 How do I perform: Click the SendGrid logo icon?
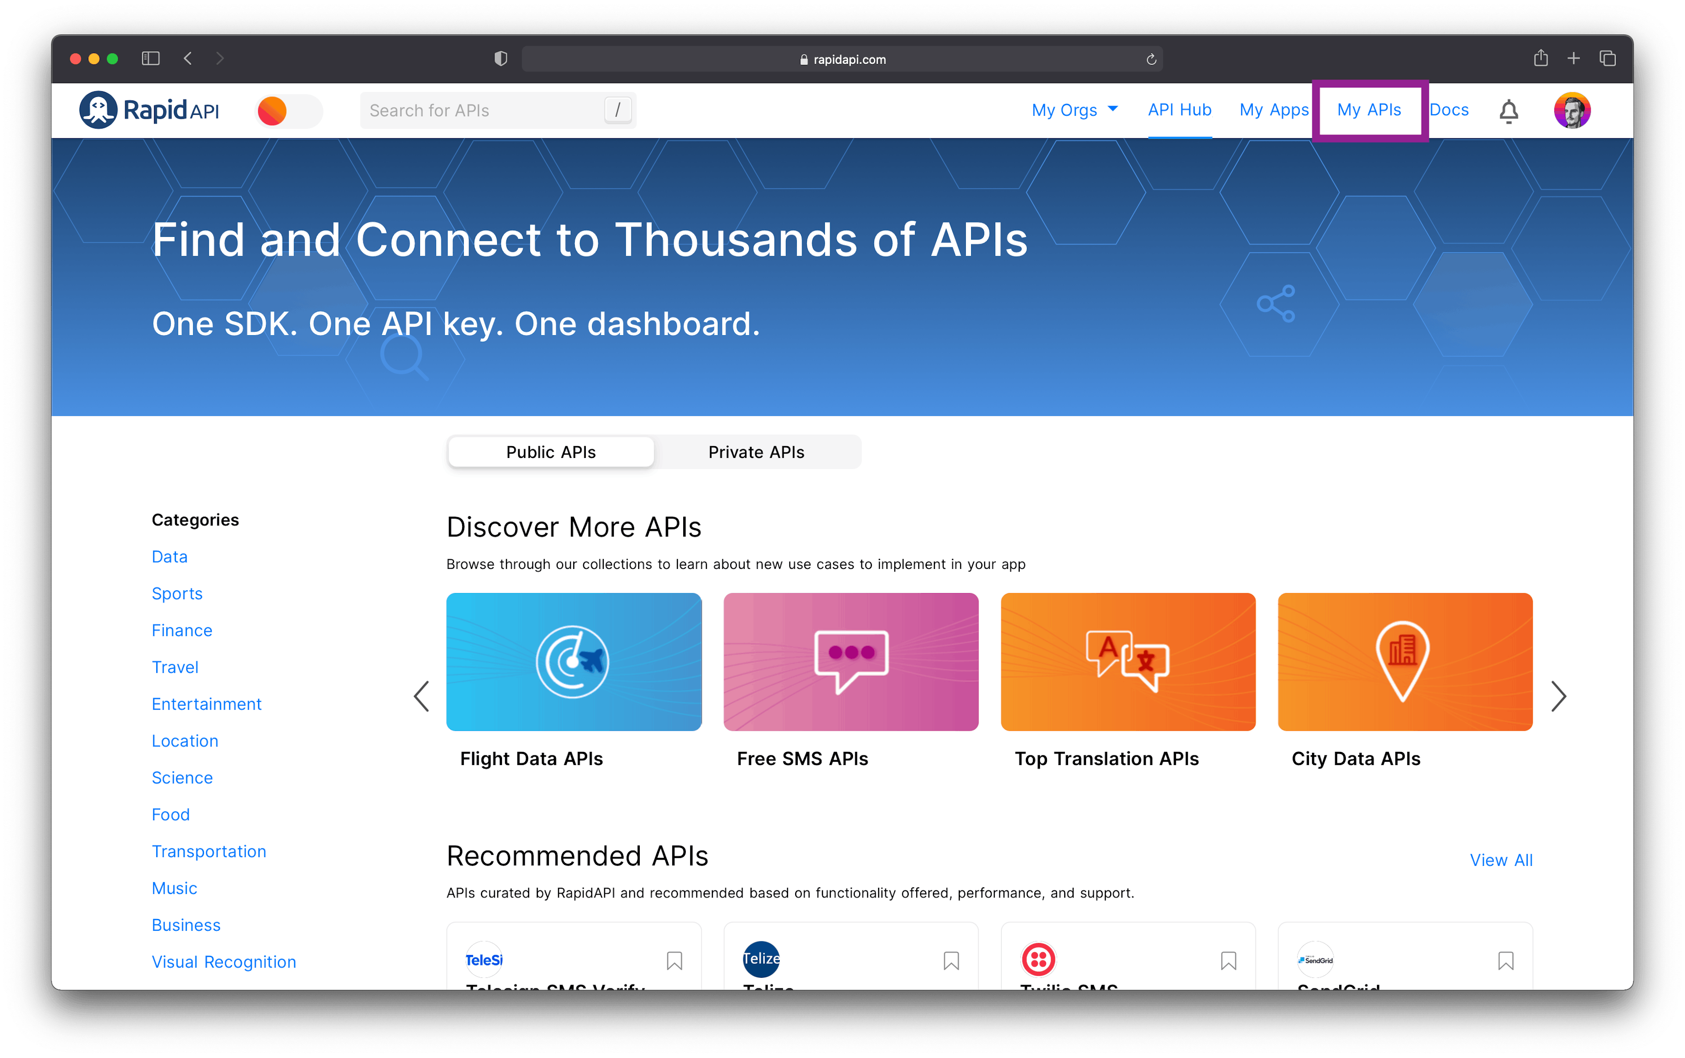click(1316, 959)
